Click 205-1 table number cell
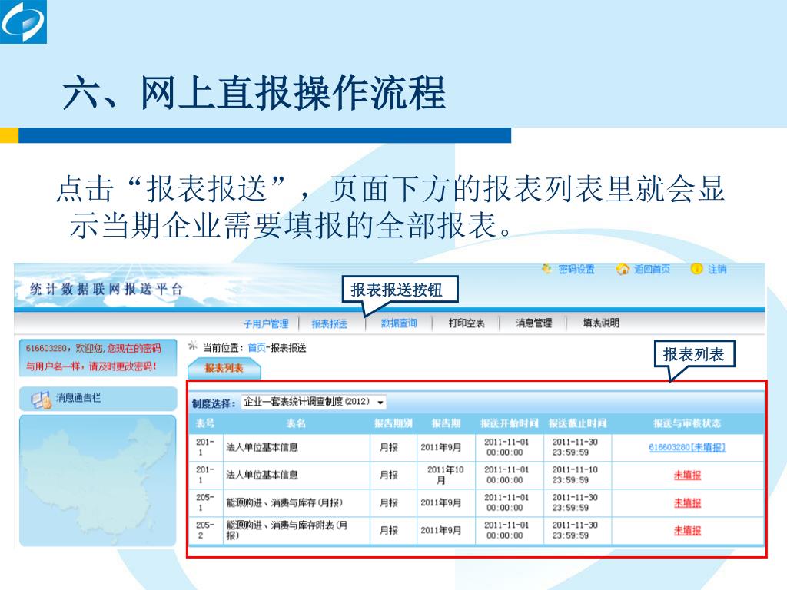This screenshot has width=787, height=590. pyautogui.click(x=206, y=502)
